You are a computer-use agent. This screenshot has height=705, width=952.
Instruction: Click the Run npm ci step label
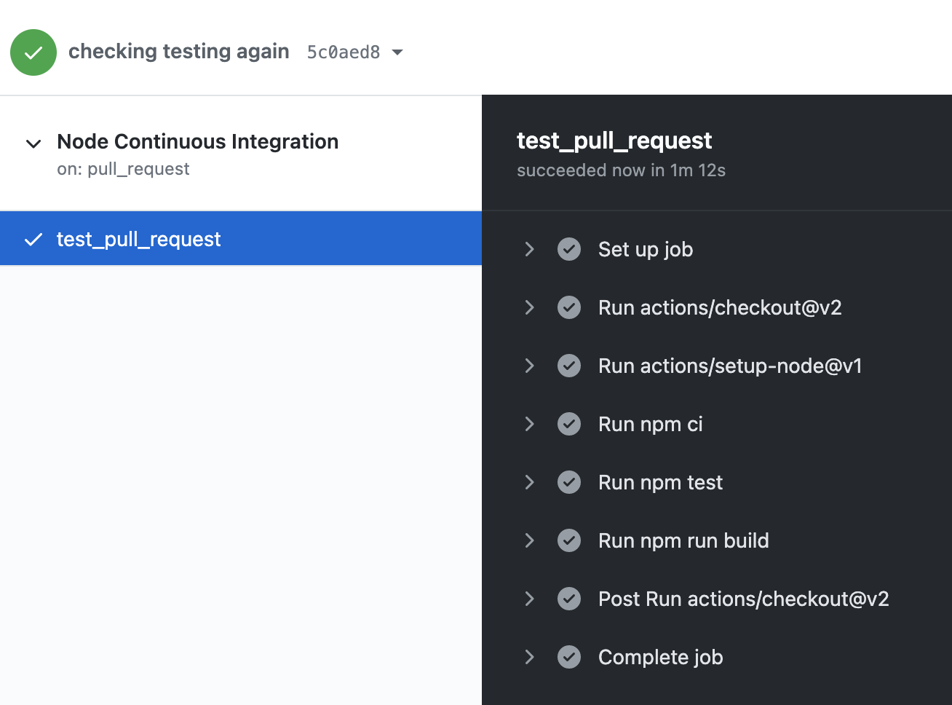(x=650, y=424)
